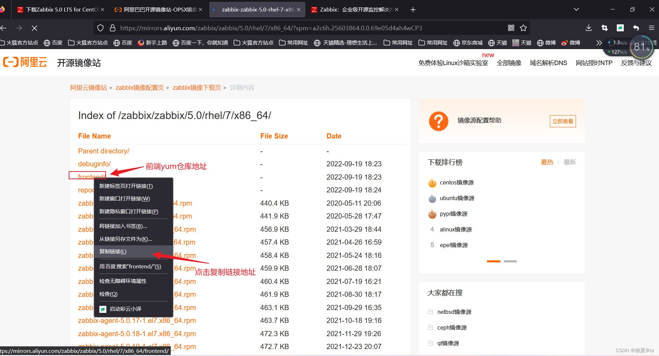This screenshot has height=356, width=659.
Task: Click the orange question mark help icon
Action: tap(438, 121)
